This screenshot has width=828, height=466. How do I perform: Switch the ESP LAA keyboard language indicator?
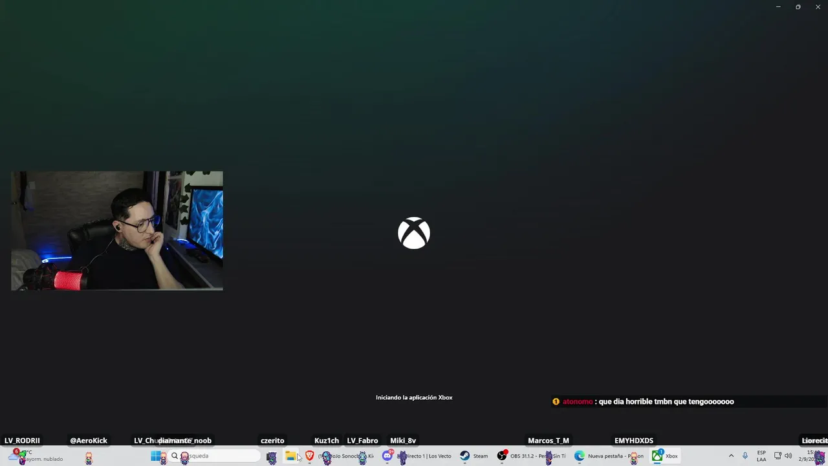(761, 456)
